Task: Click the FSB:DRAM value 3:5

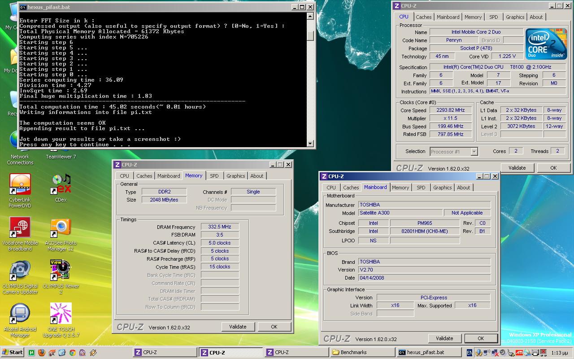Action: pos(220,235)
